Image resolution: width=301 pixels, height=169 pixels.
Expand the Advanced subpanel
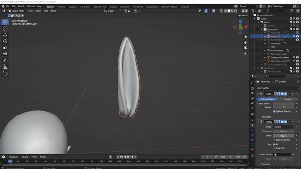click(266, 117)
